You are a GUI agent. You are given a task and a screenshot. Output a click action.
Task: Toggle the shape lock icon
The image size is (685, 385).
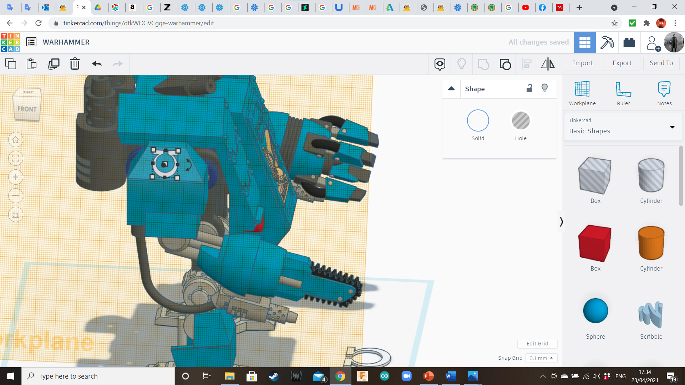coord(529,88)
